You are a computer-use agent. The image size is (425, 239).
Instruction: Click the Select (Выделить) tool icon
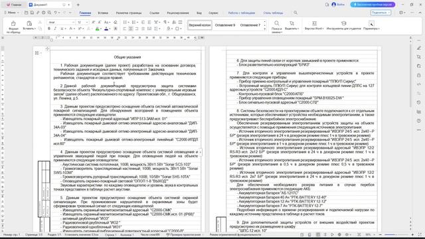point(292,23)
